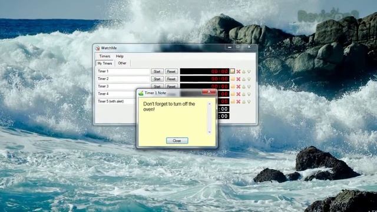The image size is (377, 212).
Task: Click the Timer 4 name field
Action: pyautogui.click(x=117, y=94)
